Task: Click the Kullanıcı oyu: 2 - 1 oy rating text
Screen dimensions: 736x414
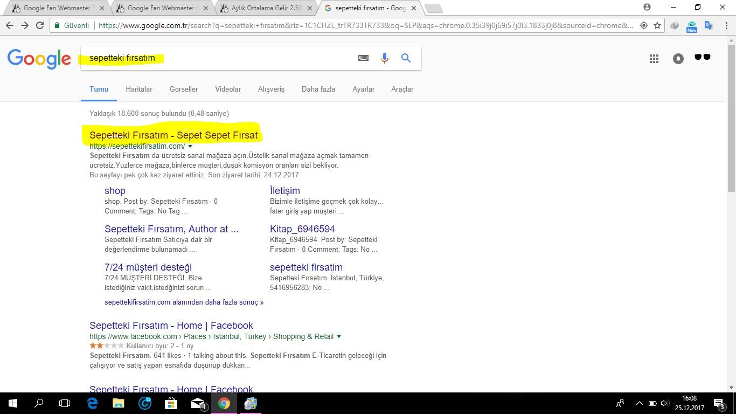Action: click(x=160, y=346)
